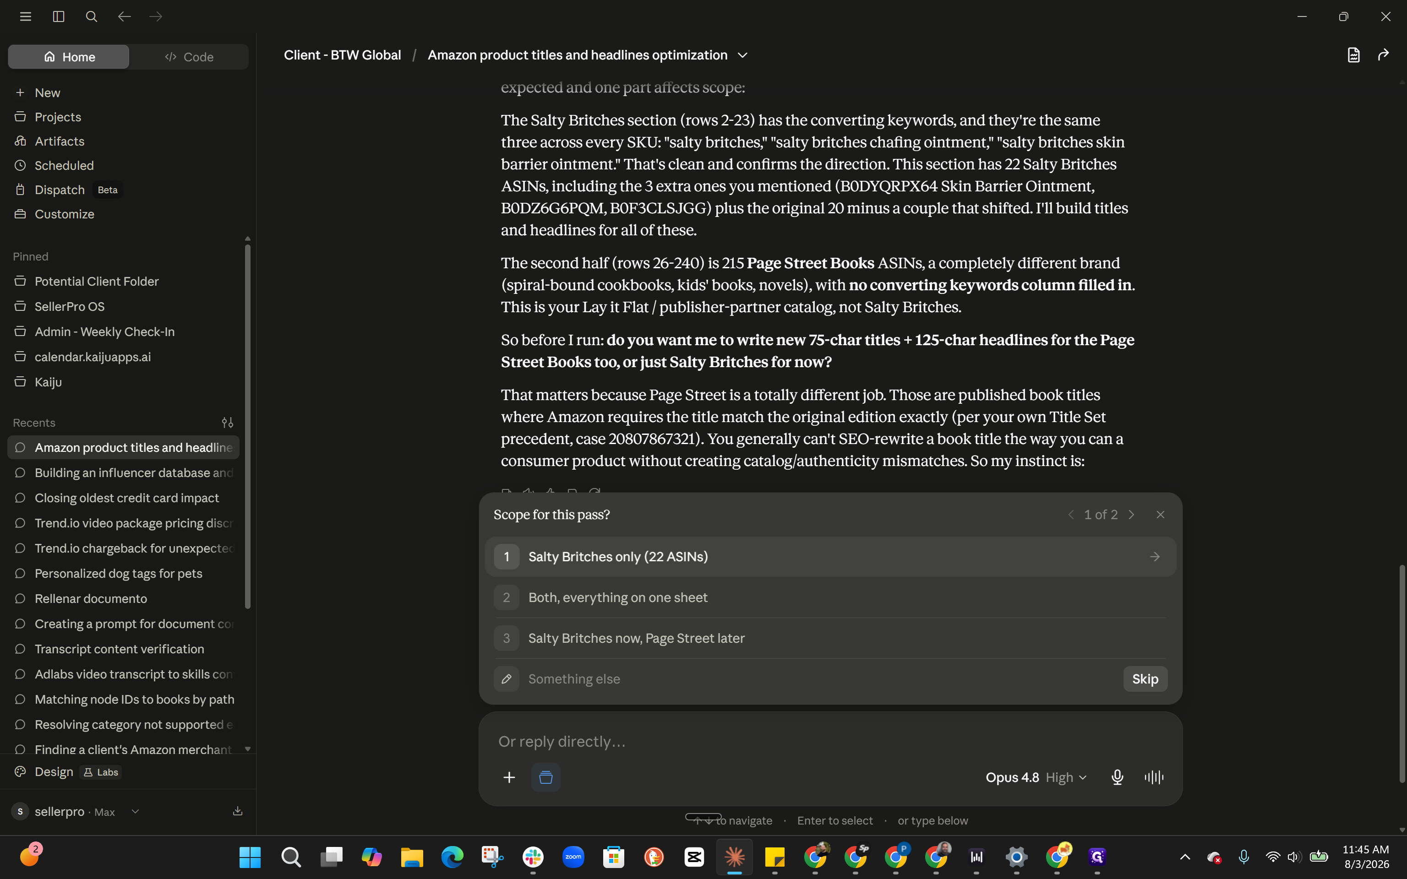Open Zoom from the taskbar
Image resolution: width=1407 pixels, height=879 pixels.
[x=573, y=857]
